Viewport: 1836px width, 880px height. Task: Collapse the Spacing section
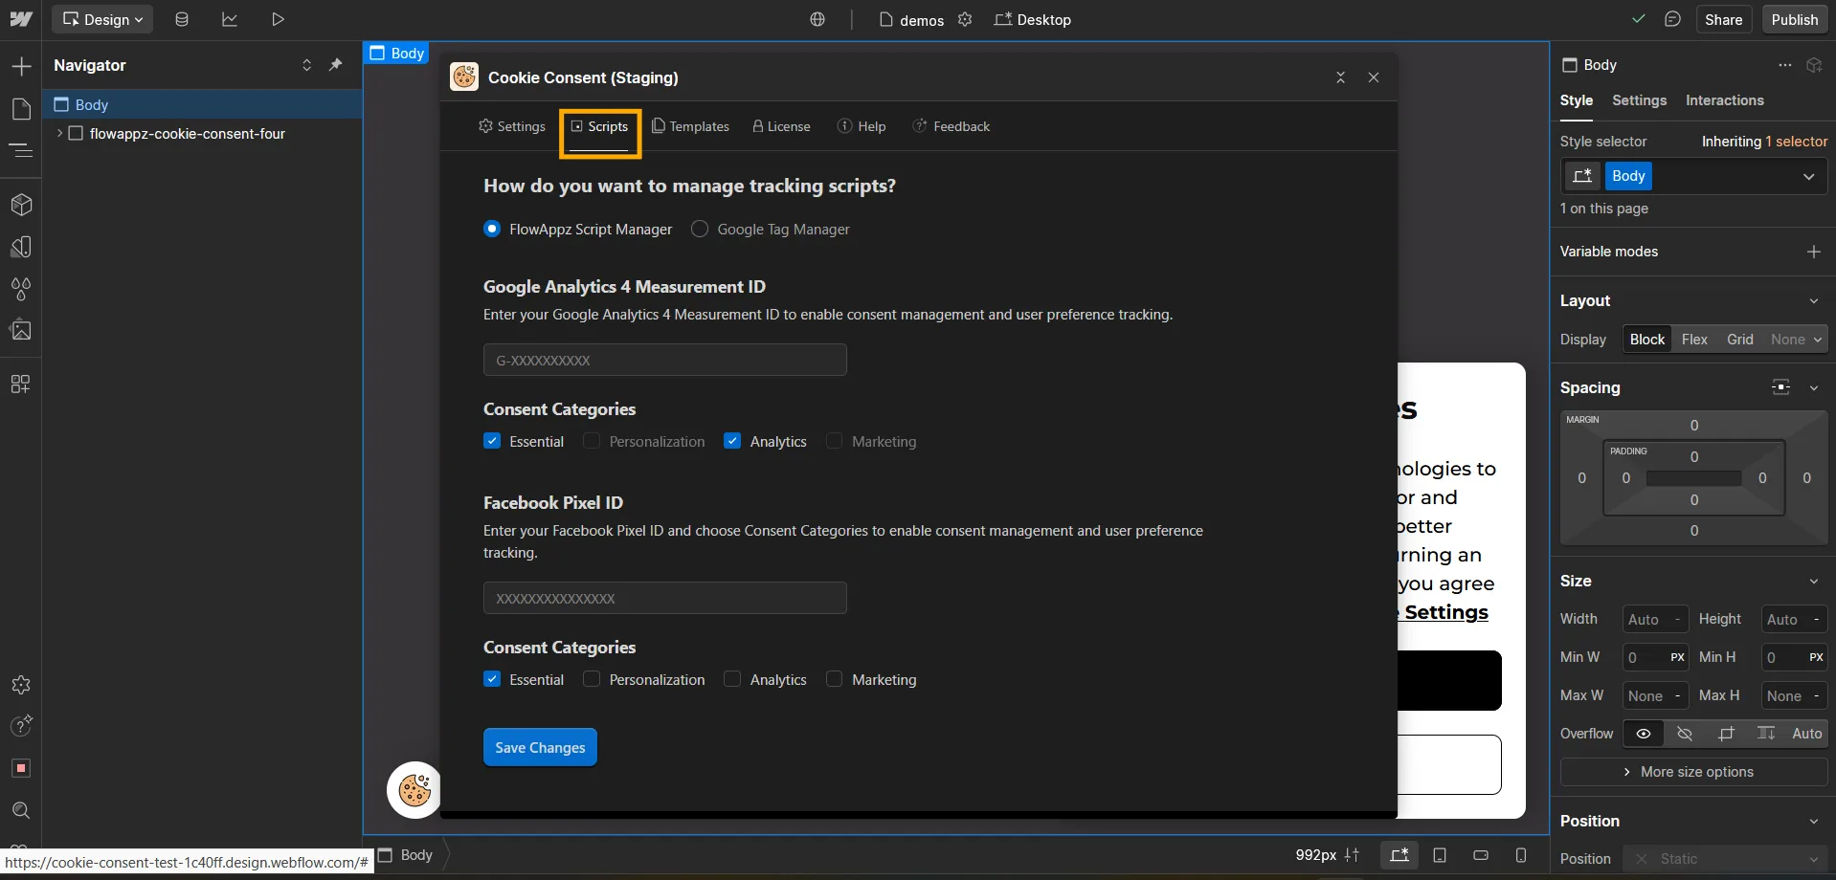(1813, 387)
